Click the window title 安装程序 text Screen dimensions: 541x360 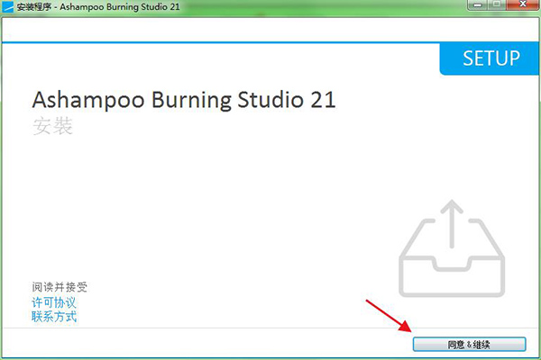[34, 6]
